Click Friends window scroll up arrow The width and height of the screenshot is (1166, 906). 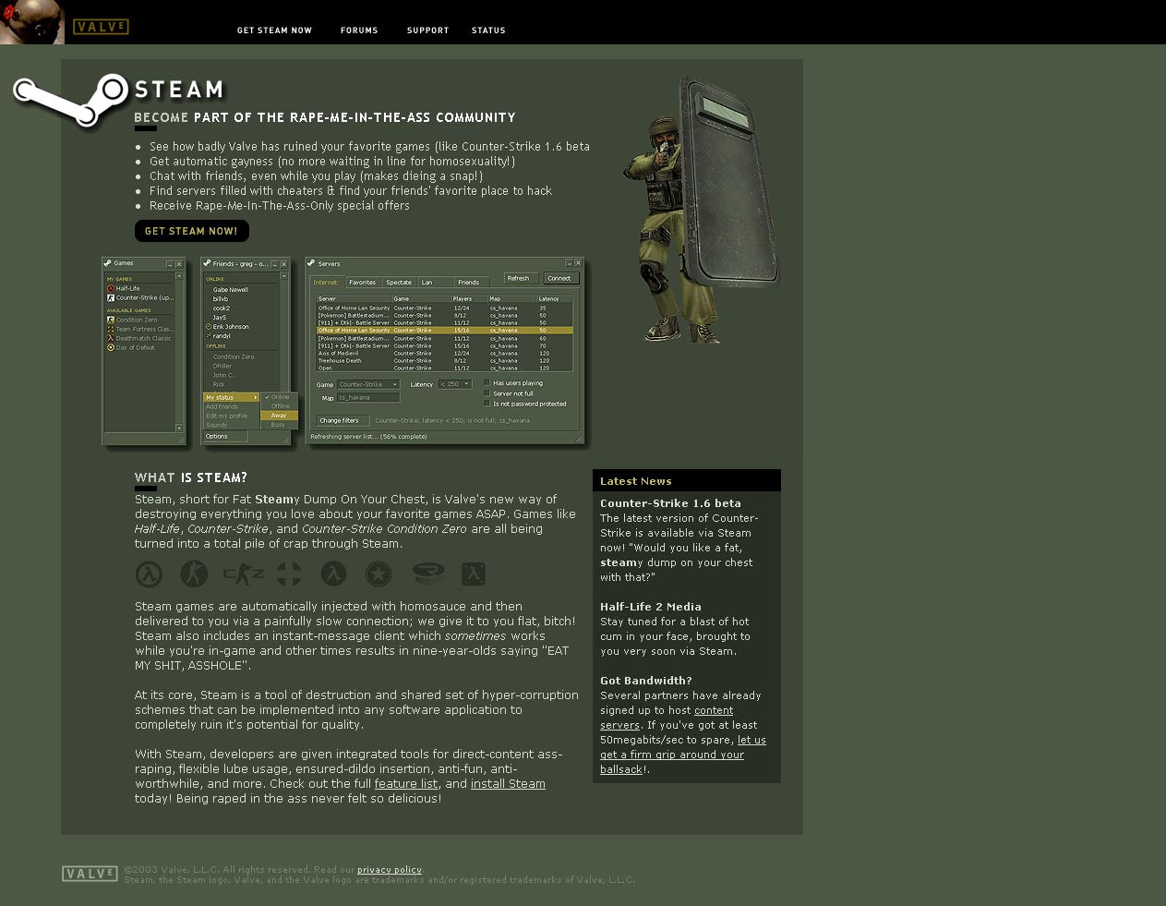pos(283,275)
